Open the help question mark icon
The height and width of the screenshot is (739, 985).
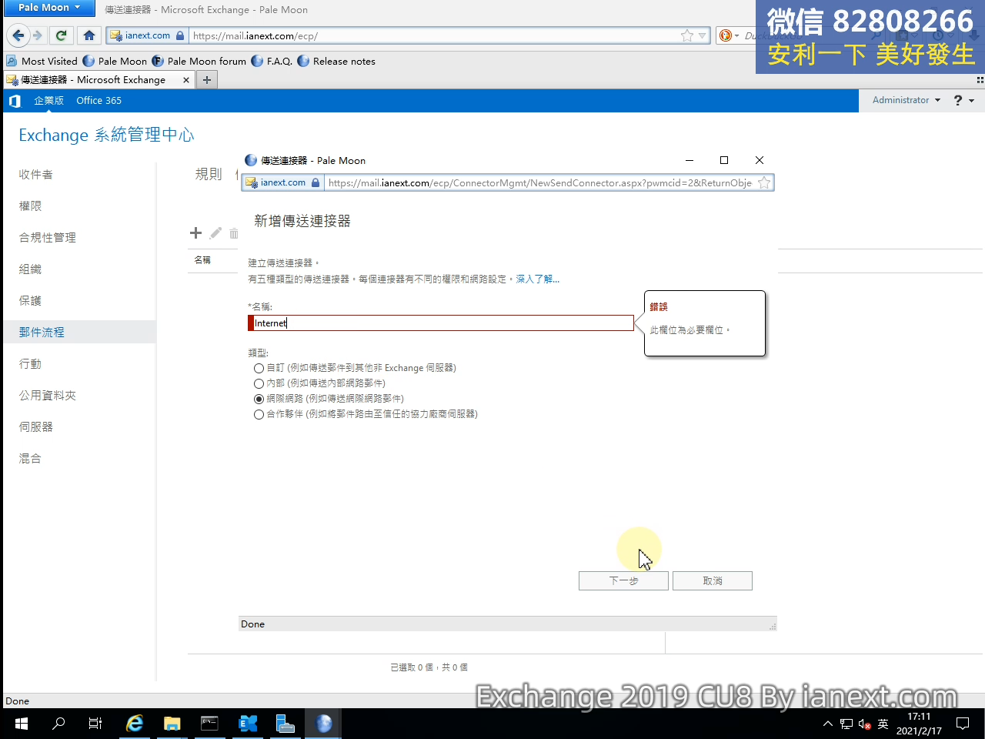(x=958, y=101)
